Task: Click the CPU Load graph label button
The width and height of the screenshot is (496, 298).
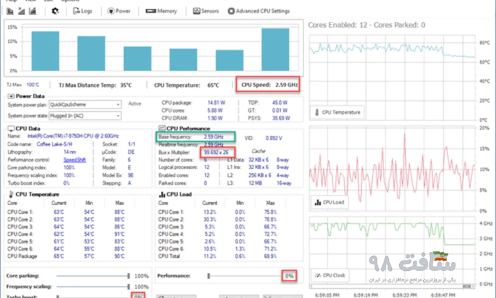Action: click(329, 202)
